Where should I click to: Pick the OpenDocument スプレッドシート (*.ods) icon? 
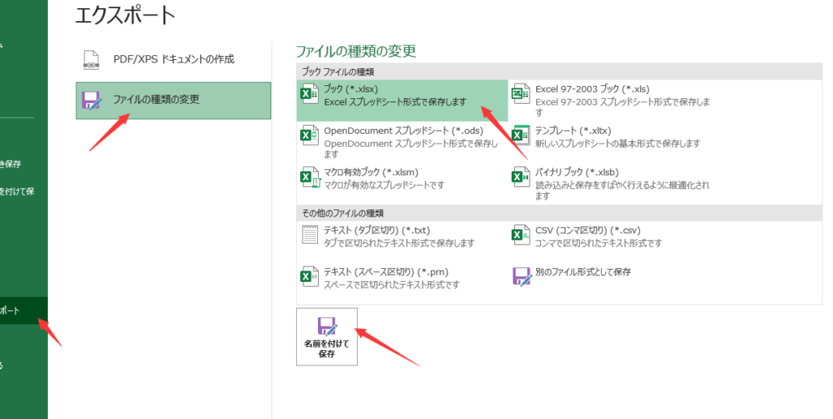pyautogui.click(x=309, y=136)
